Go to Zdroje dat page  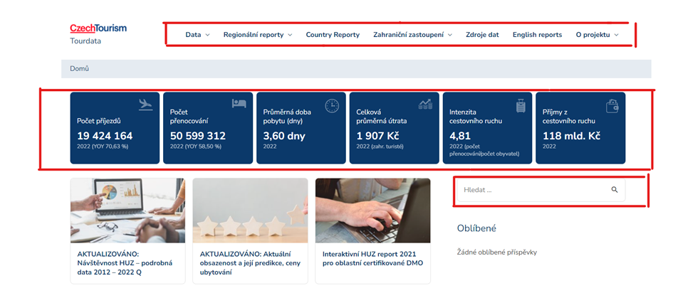(482, 35)
